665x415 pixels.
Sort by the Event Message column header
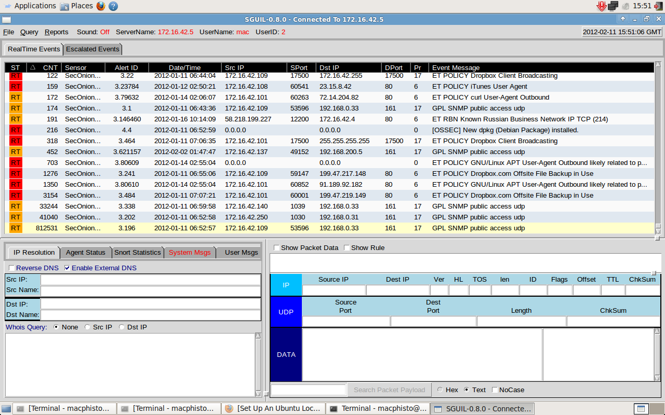point(541,68)
